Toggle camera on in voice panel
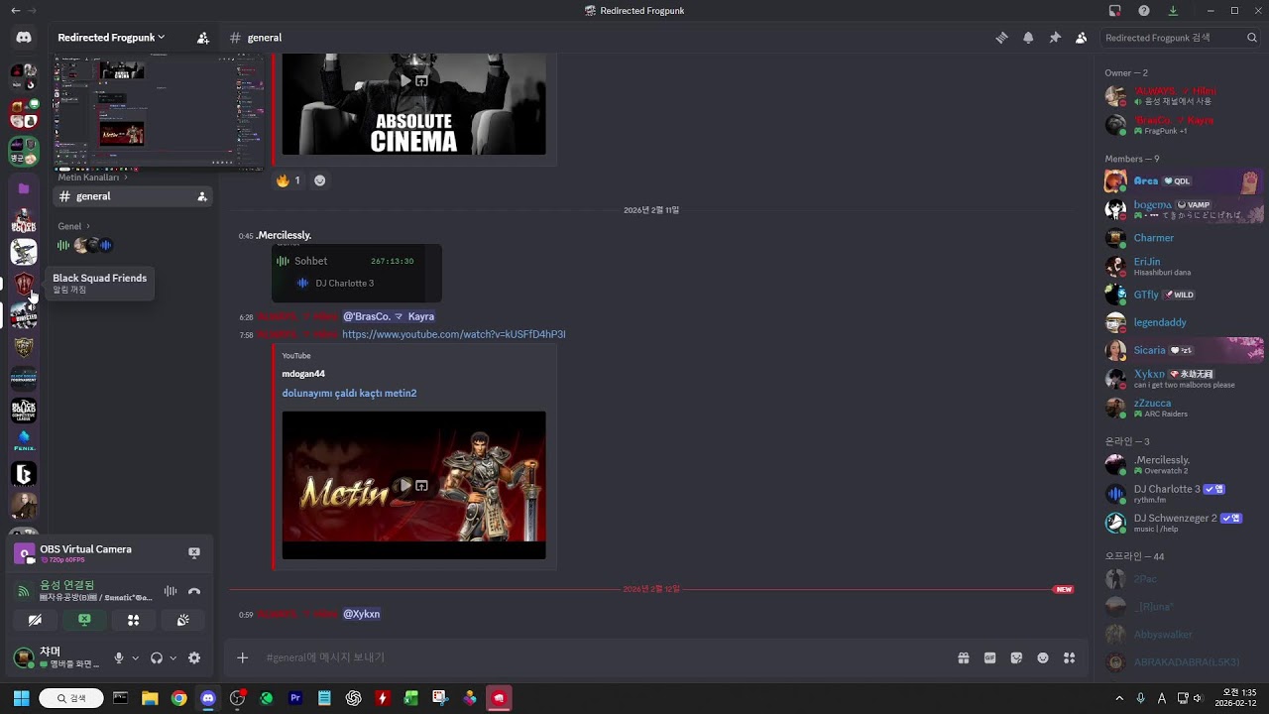The width and height of the screenshot is (1269, 714). [36, 620]
